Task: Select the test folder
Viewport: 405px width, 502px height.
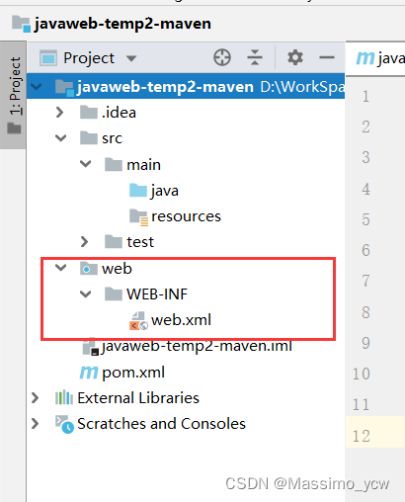Action: [x=140, y=242]
